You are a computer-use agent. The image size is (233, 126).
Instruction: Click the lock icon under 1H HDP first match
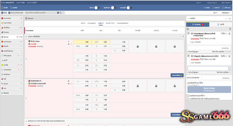click(138, 46)
